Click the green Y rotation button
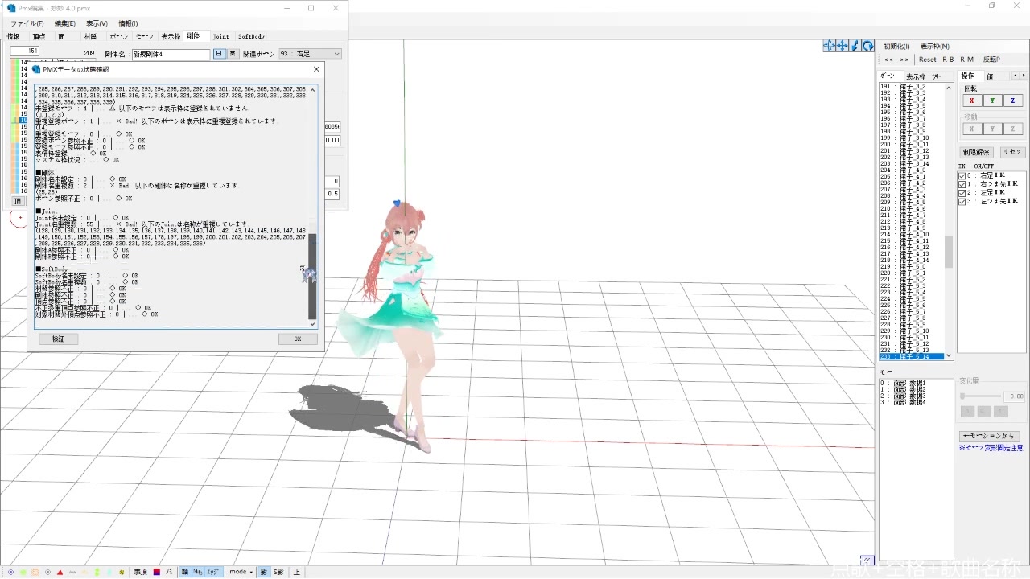1030x579 pixels. click(992, 101)
